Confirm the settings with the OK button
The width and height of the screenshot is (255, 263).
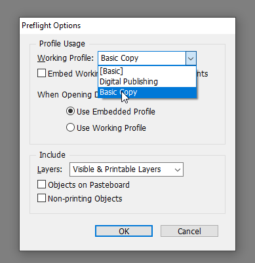pos(124,231)
